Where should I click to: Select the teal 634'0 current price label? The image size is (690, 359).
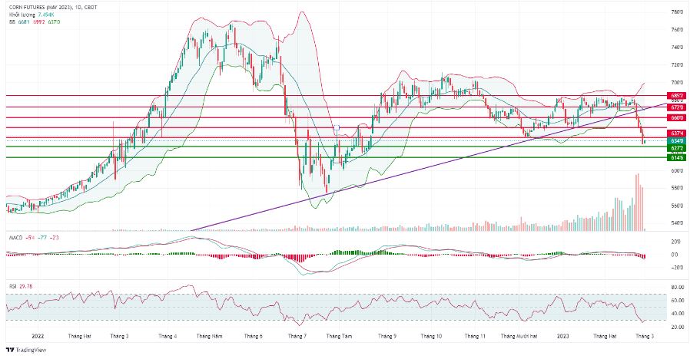click(x=676, y=140)
